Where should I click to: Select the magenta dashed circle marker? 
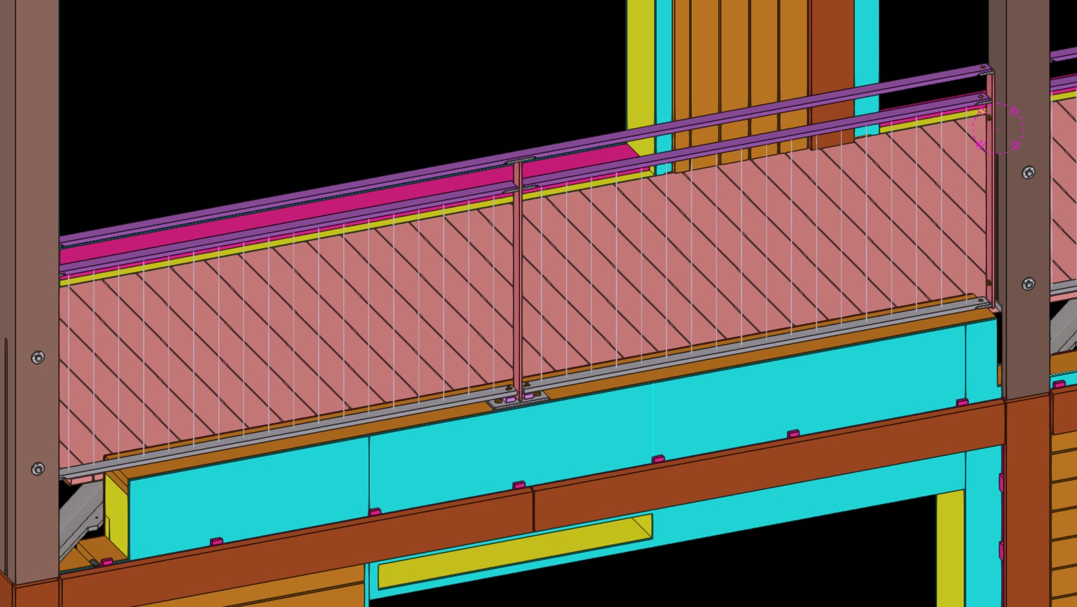coord(998,128)
